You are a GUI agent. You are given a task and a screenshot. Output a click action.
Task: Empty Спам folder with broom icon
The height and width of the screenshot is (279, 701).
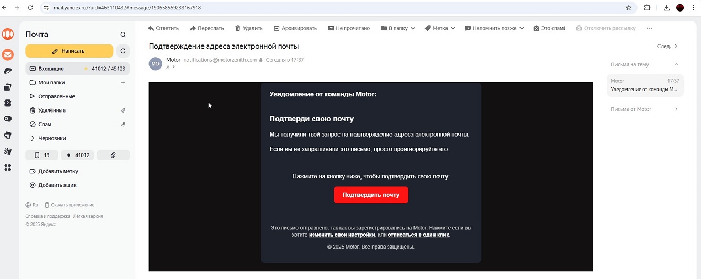tap(123, 124)
